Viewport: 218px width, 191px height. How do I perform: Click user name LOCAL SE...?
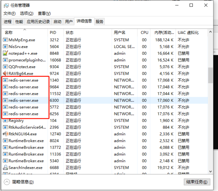coord(124,47)
